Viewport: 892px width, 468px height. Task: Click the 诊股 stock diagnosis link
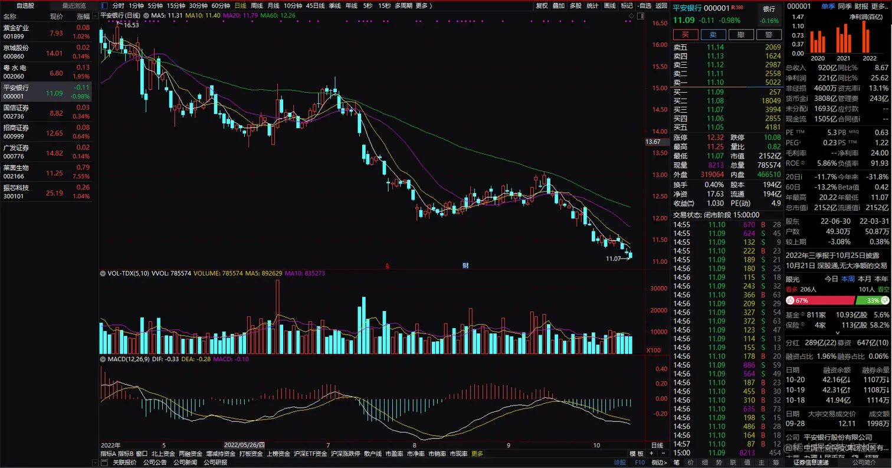coord(619,462)
